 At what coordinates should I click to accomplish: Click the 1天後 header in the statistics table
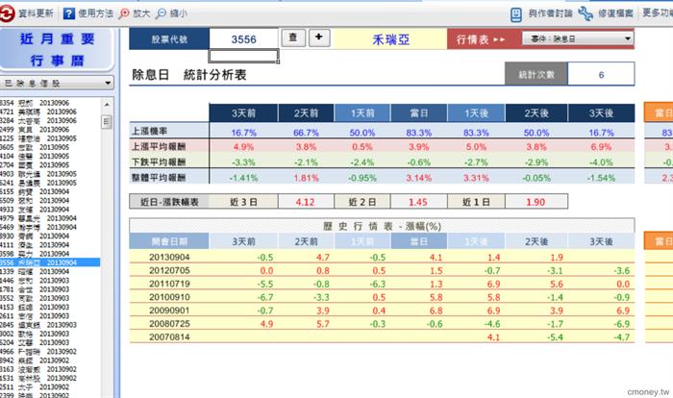pyautogui.click(x=477, y=112)
